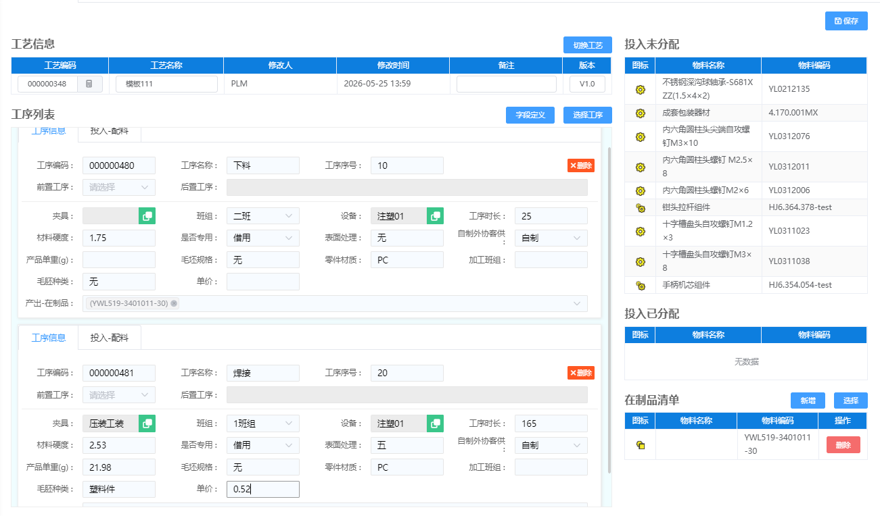This screenshot has height=516, width=880.
Task: Click 产品单重 field containing 21.98
Action: 119,467
